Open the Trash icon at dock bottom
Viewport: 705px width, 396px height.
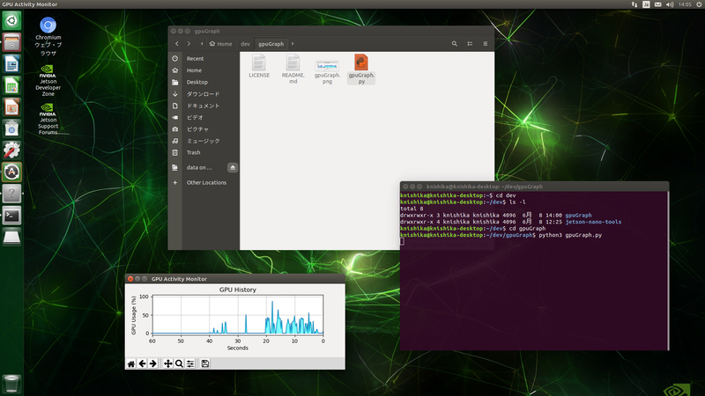(11, 385)
